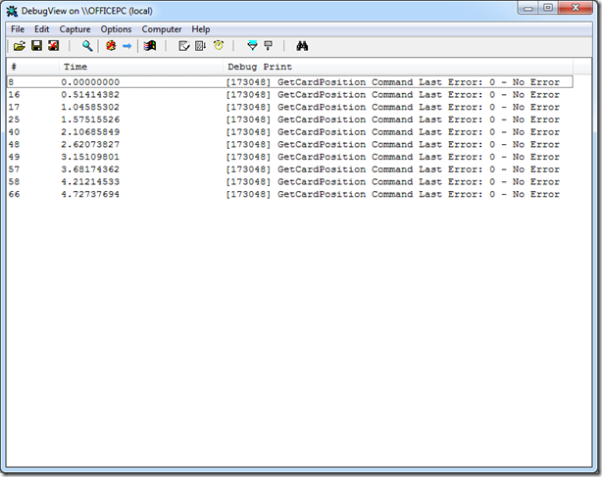Click time value 0.51414382
Screen dimensions: 602x477
pyautogui.click(x=90, y=94)
